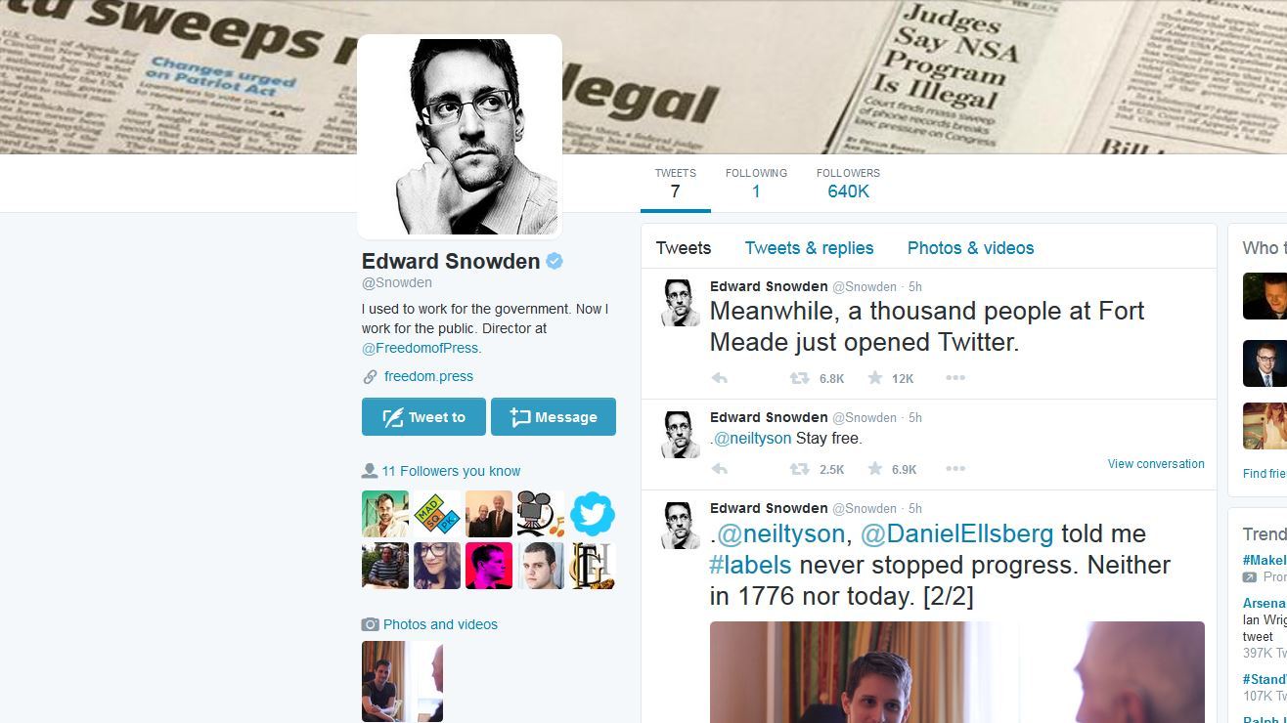Open the Twitter bird follower avatar

point(593,514)
